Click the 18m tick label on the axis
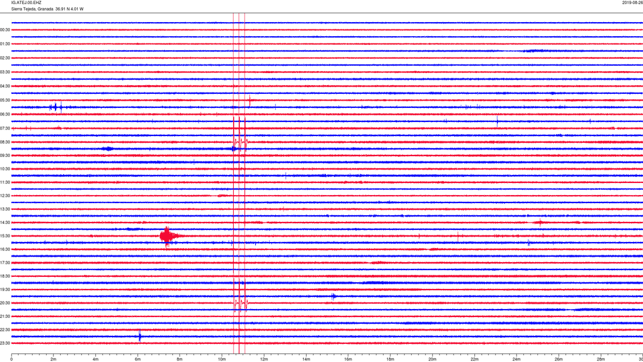Image resolution: width=643 pixels, height=362 pixels. [390, 359]
